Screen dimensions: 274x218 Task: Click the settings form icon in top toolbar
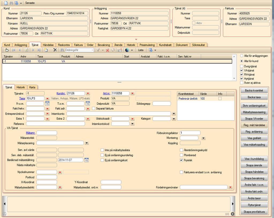(x=16, y=3)
